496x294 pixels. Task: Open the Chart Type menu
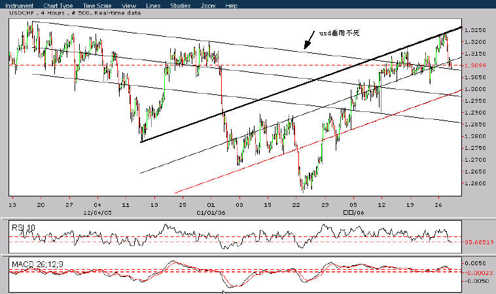point(58,6)
